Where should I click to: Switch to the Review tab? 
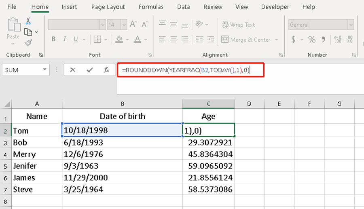click(x=213, y=7)
